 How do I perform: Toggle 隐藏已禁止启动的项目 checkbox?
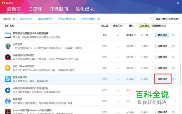click(152, 19)
